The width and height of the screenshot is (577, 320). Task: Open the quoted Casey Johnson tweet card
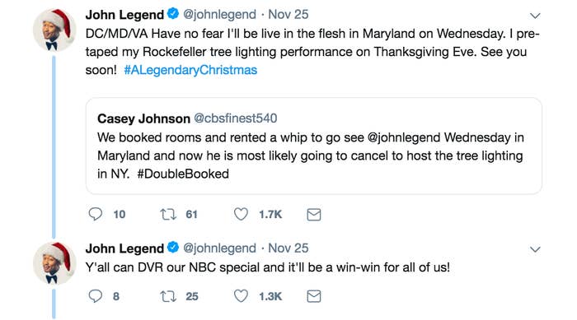coord(314,146)
